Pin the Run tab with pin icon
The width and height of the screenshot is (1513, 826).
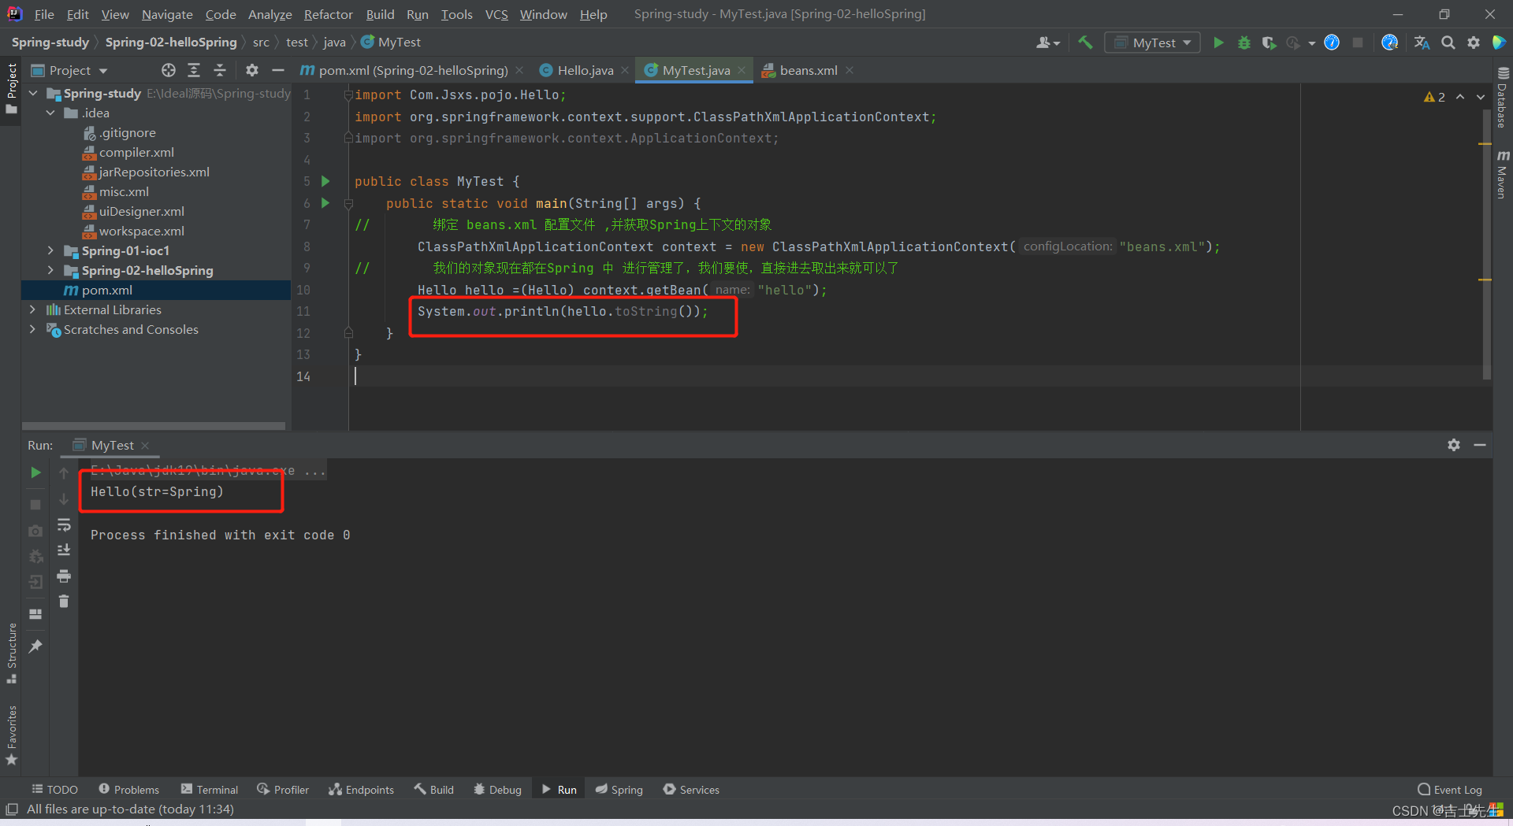click(x=35, y=646)
